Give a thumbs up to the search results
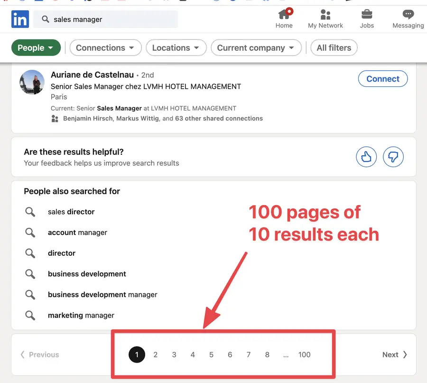Image resolution: width=427 pixels, height=383 pixels. pos(366,157)
